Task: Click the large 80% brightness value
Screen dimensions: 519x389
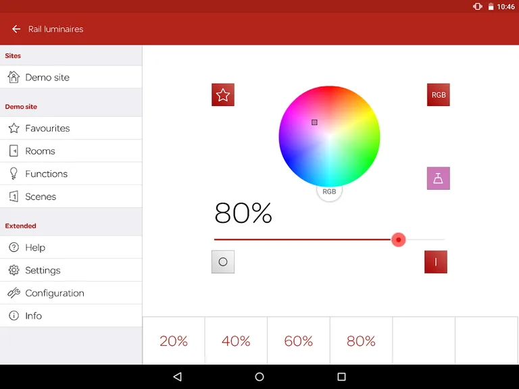Action: pos(243,213)
